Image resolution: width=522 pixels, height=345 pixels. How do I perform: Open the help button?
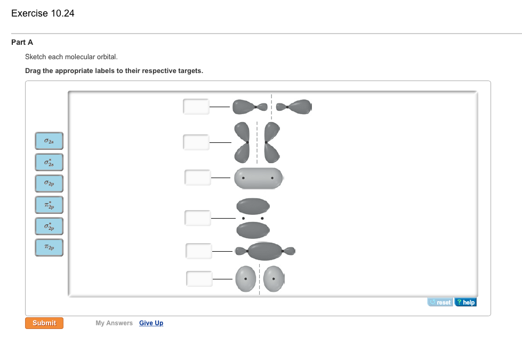coord(466,302)
